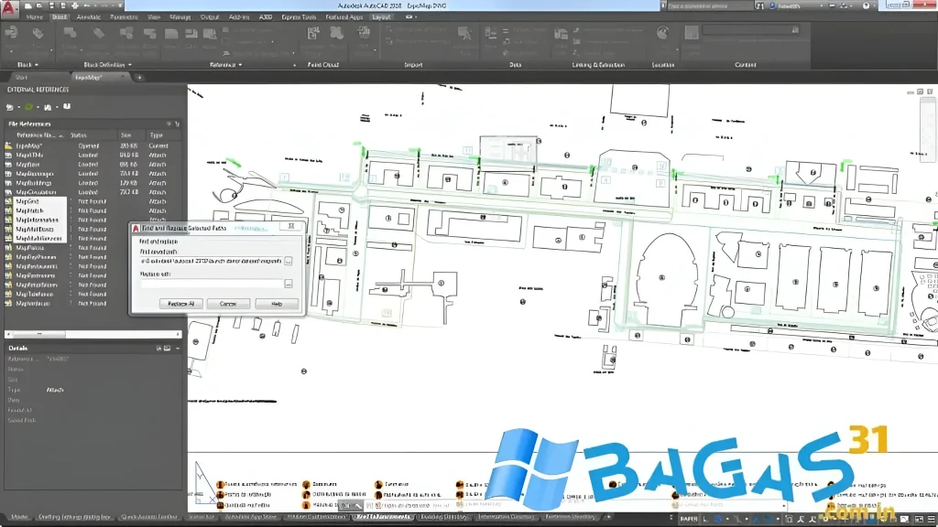Open the Attach dropdown arrow in External References

[18, 108]
